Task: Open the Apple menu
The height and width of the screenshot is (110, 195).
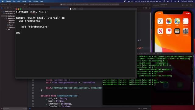Action: tap(3, 1)
